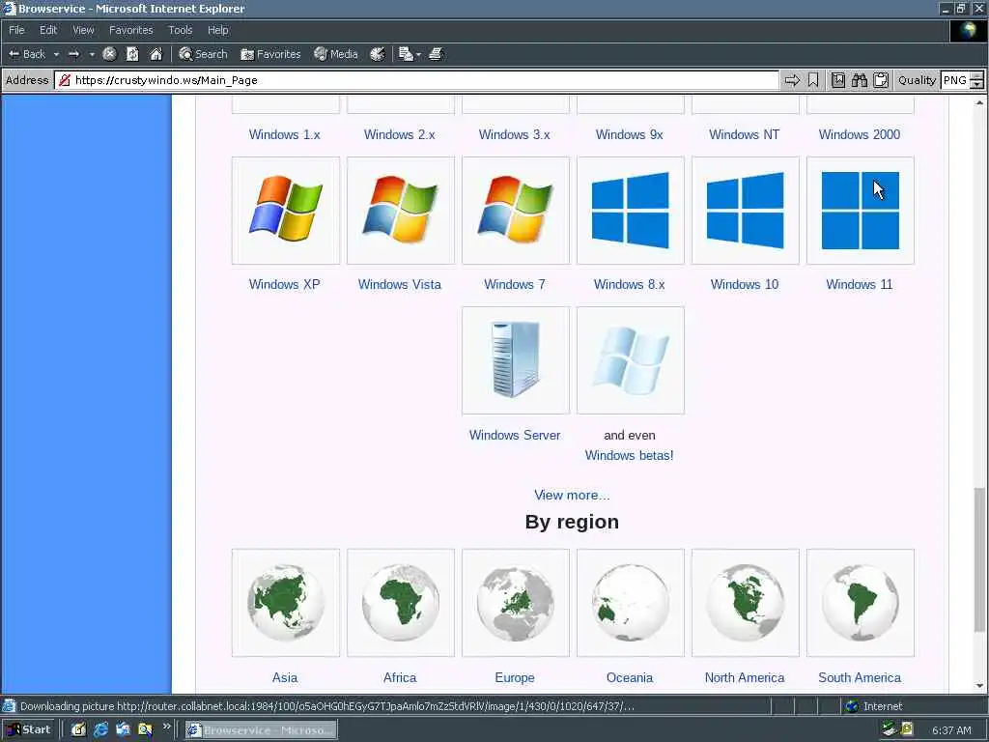Go back using the Back arrow button
Screen dimensions: 989x742
click(x=26, y=54)
